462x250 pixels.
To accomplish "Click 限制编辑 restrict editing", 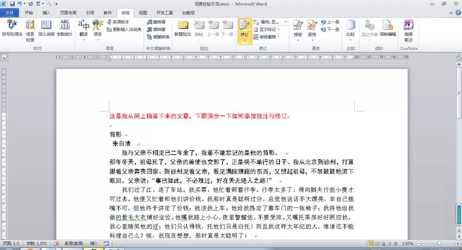I will (x=388, y=28).
